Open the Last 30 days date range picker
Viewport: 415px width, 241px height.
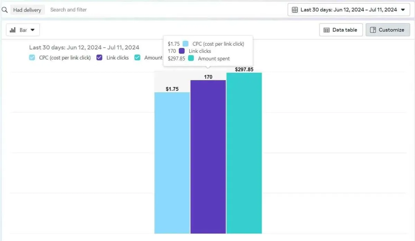[349, 10]
